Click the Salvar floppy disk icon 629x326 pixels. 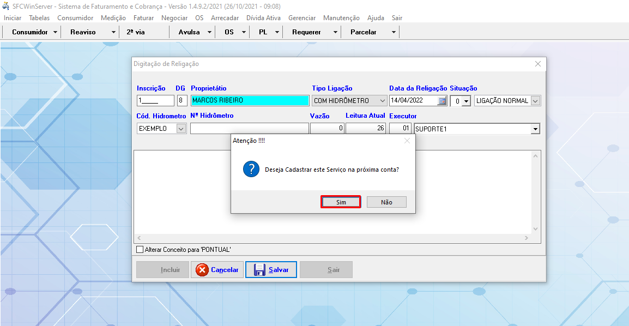(260, 270)
